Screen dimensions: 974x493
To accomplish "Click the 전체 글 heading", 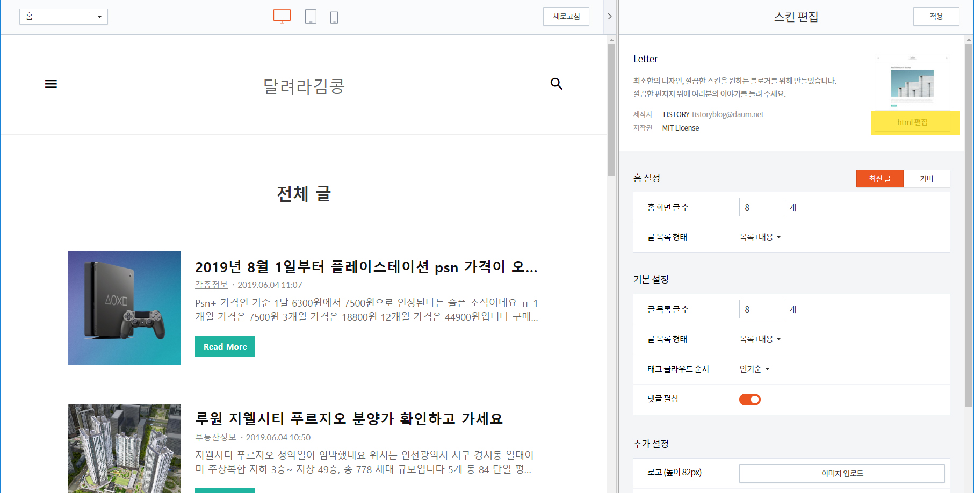I will coord(304,194).
